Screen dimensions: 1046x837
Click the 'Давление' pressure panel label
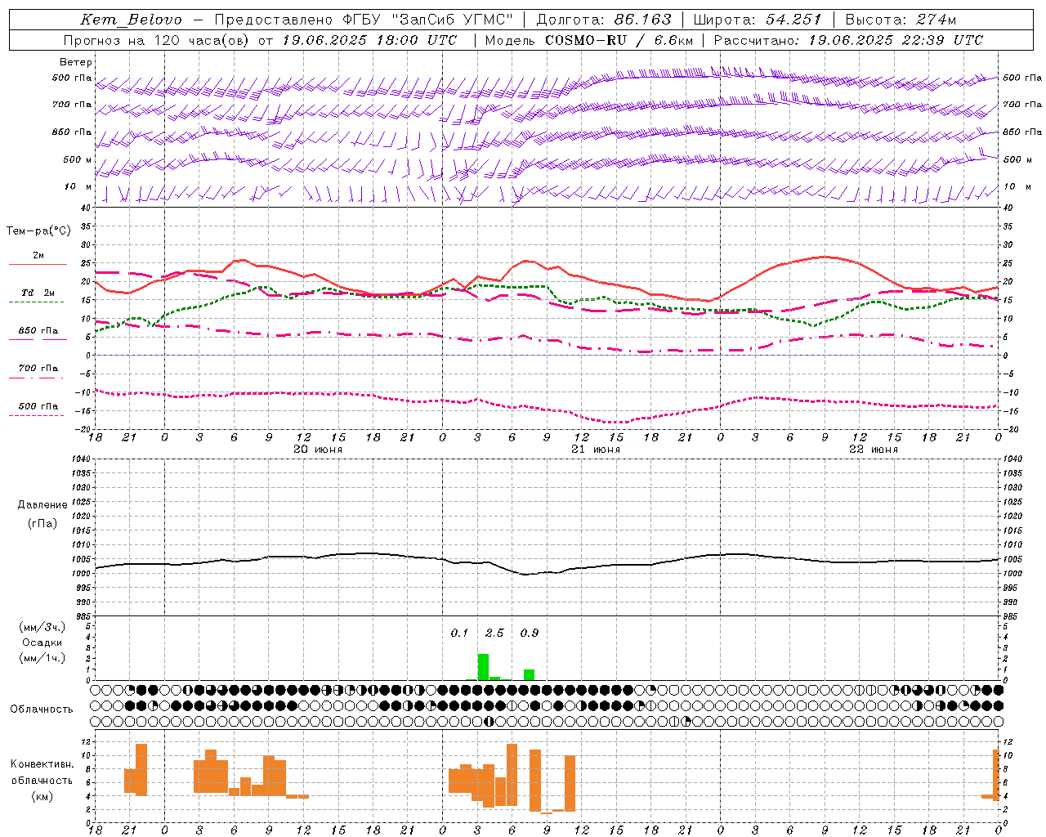(42, 505)
